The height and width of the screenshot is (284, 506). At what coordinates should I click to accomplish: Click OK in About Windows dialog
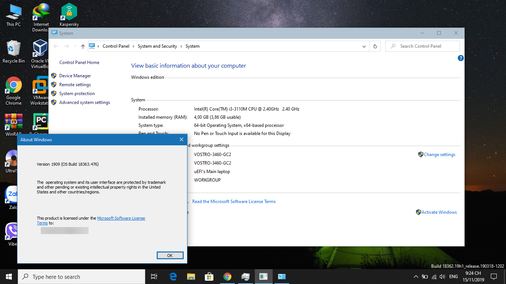[x=170, y=256]
